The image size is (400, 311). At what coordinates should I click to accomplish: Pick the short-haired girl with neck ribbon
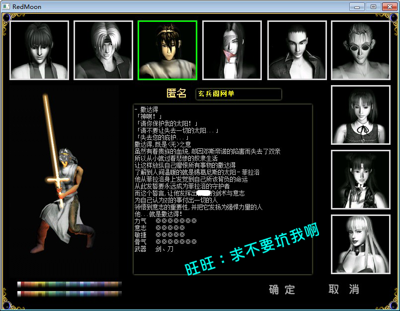click(361, 115)
